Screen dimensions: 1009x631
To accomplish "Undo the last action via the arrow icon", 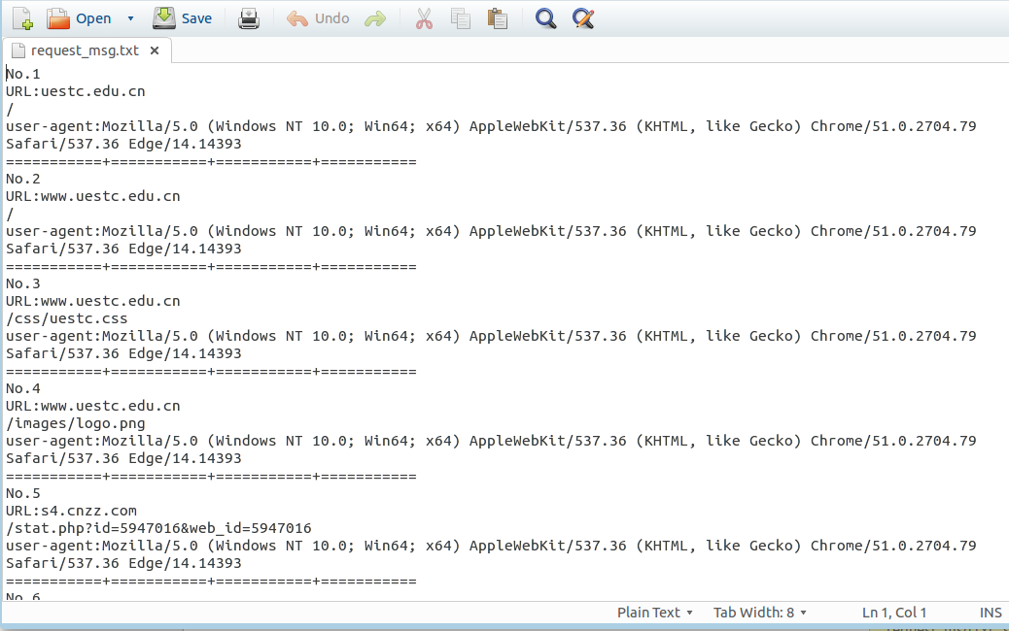I will point(297,18).
